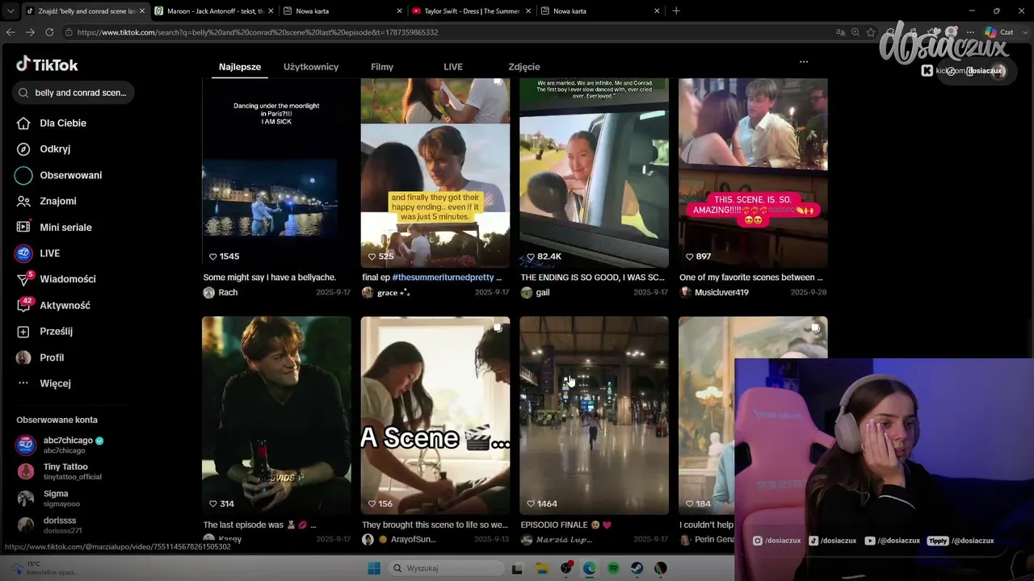Image resolution: width=1034 pixels, height=581 pixels.
Task: Open the Aktywność notifications icon
Action: point(23,306)
